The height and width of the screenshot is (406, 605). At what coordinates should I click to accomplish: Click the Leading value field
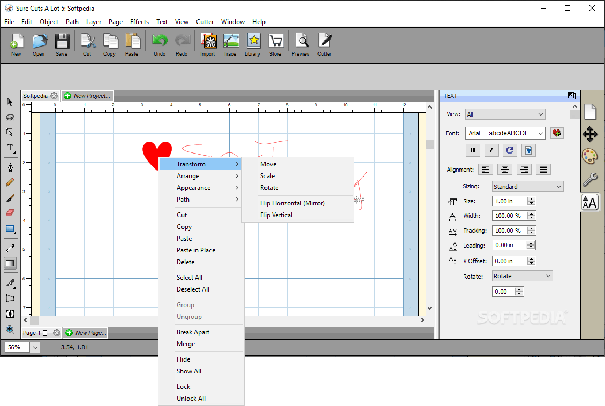[x=510, y=245]
